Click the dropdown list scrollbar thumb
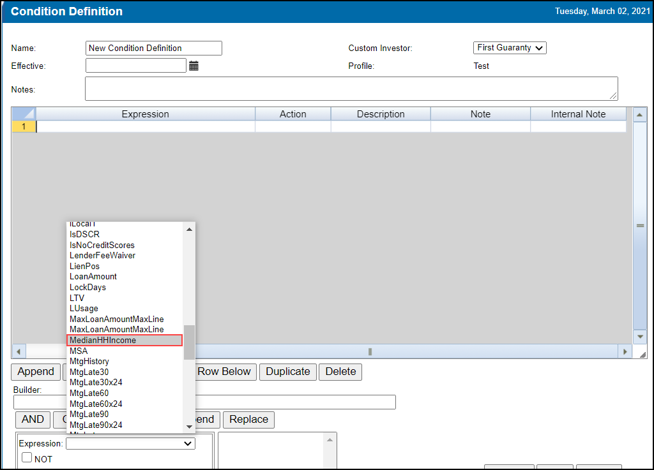Image resolution: width=654 pixels, height=470 pixels. 189,342
